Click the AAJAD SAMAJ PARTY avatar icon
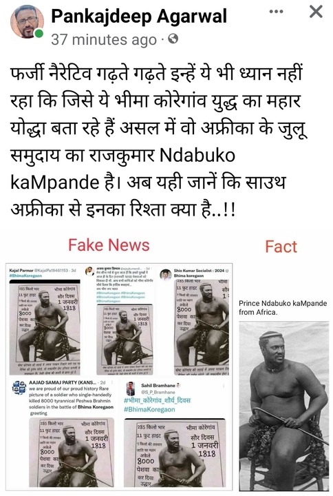Viewport: 333px width, 496px height. pos(19,387)
